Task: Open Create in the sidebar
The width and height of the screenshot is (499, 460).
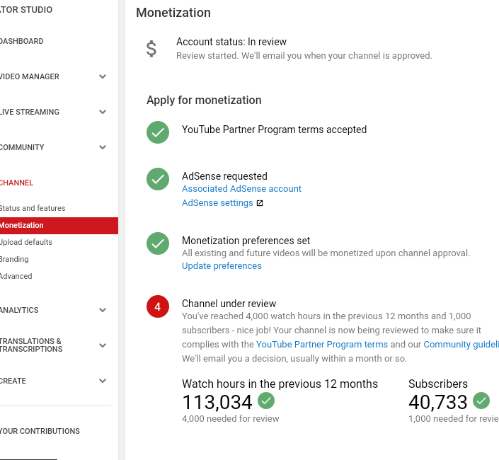Action: [13, 381]
